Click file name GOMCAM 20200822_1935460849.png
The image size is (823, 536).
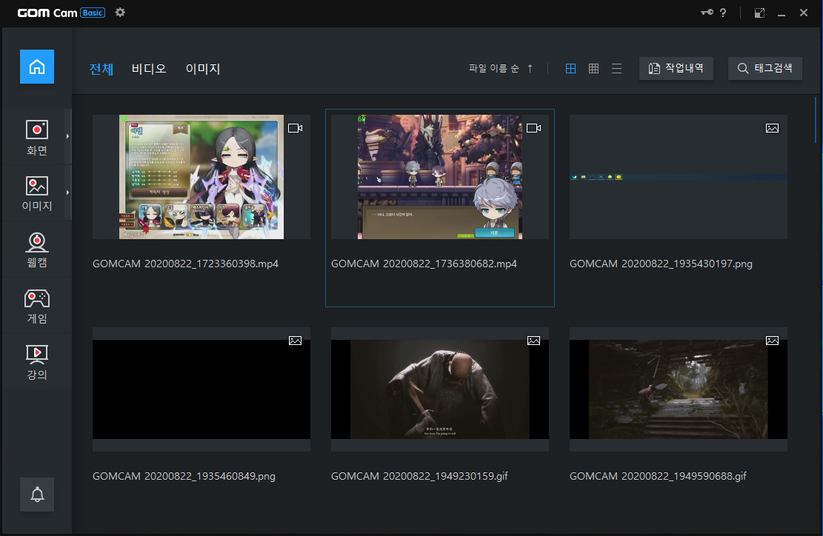click(184, 476)
